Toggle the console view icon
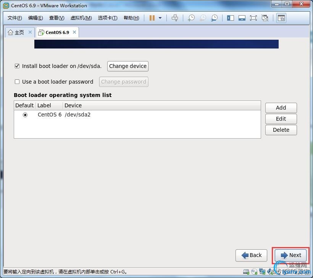The image size is (313, 278). click(281, 18)
